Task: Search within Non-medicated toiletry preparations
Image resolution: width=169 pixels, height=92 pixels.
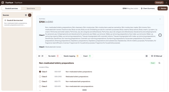Action: tap(159, 63)
